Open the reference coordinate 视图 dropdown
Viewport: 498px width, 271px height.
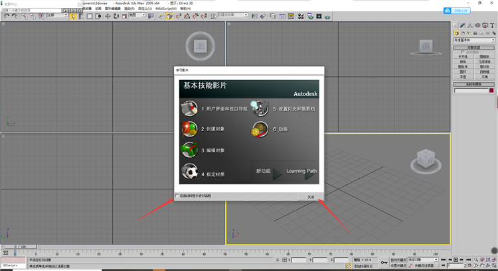click(137, 15)
